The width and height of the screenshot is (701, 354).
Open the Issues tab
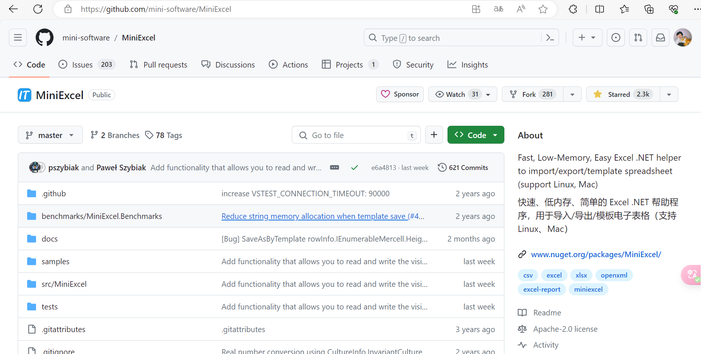(x=87, y=65)
